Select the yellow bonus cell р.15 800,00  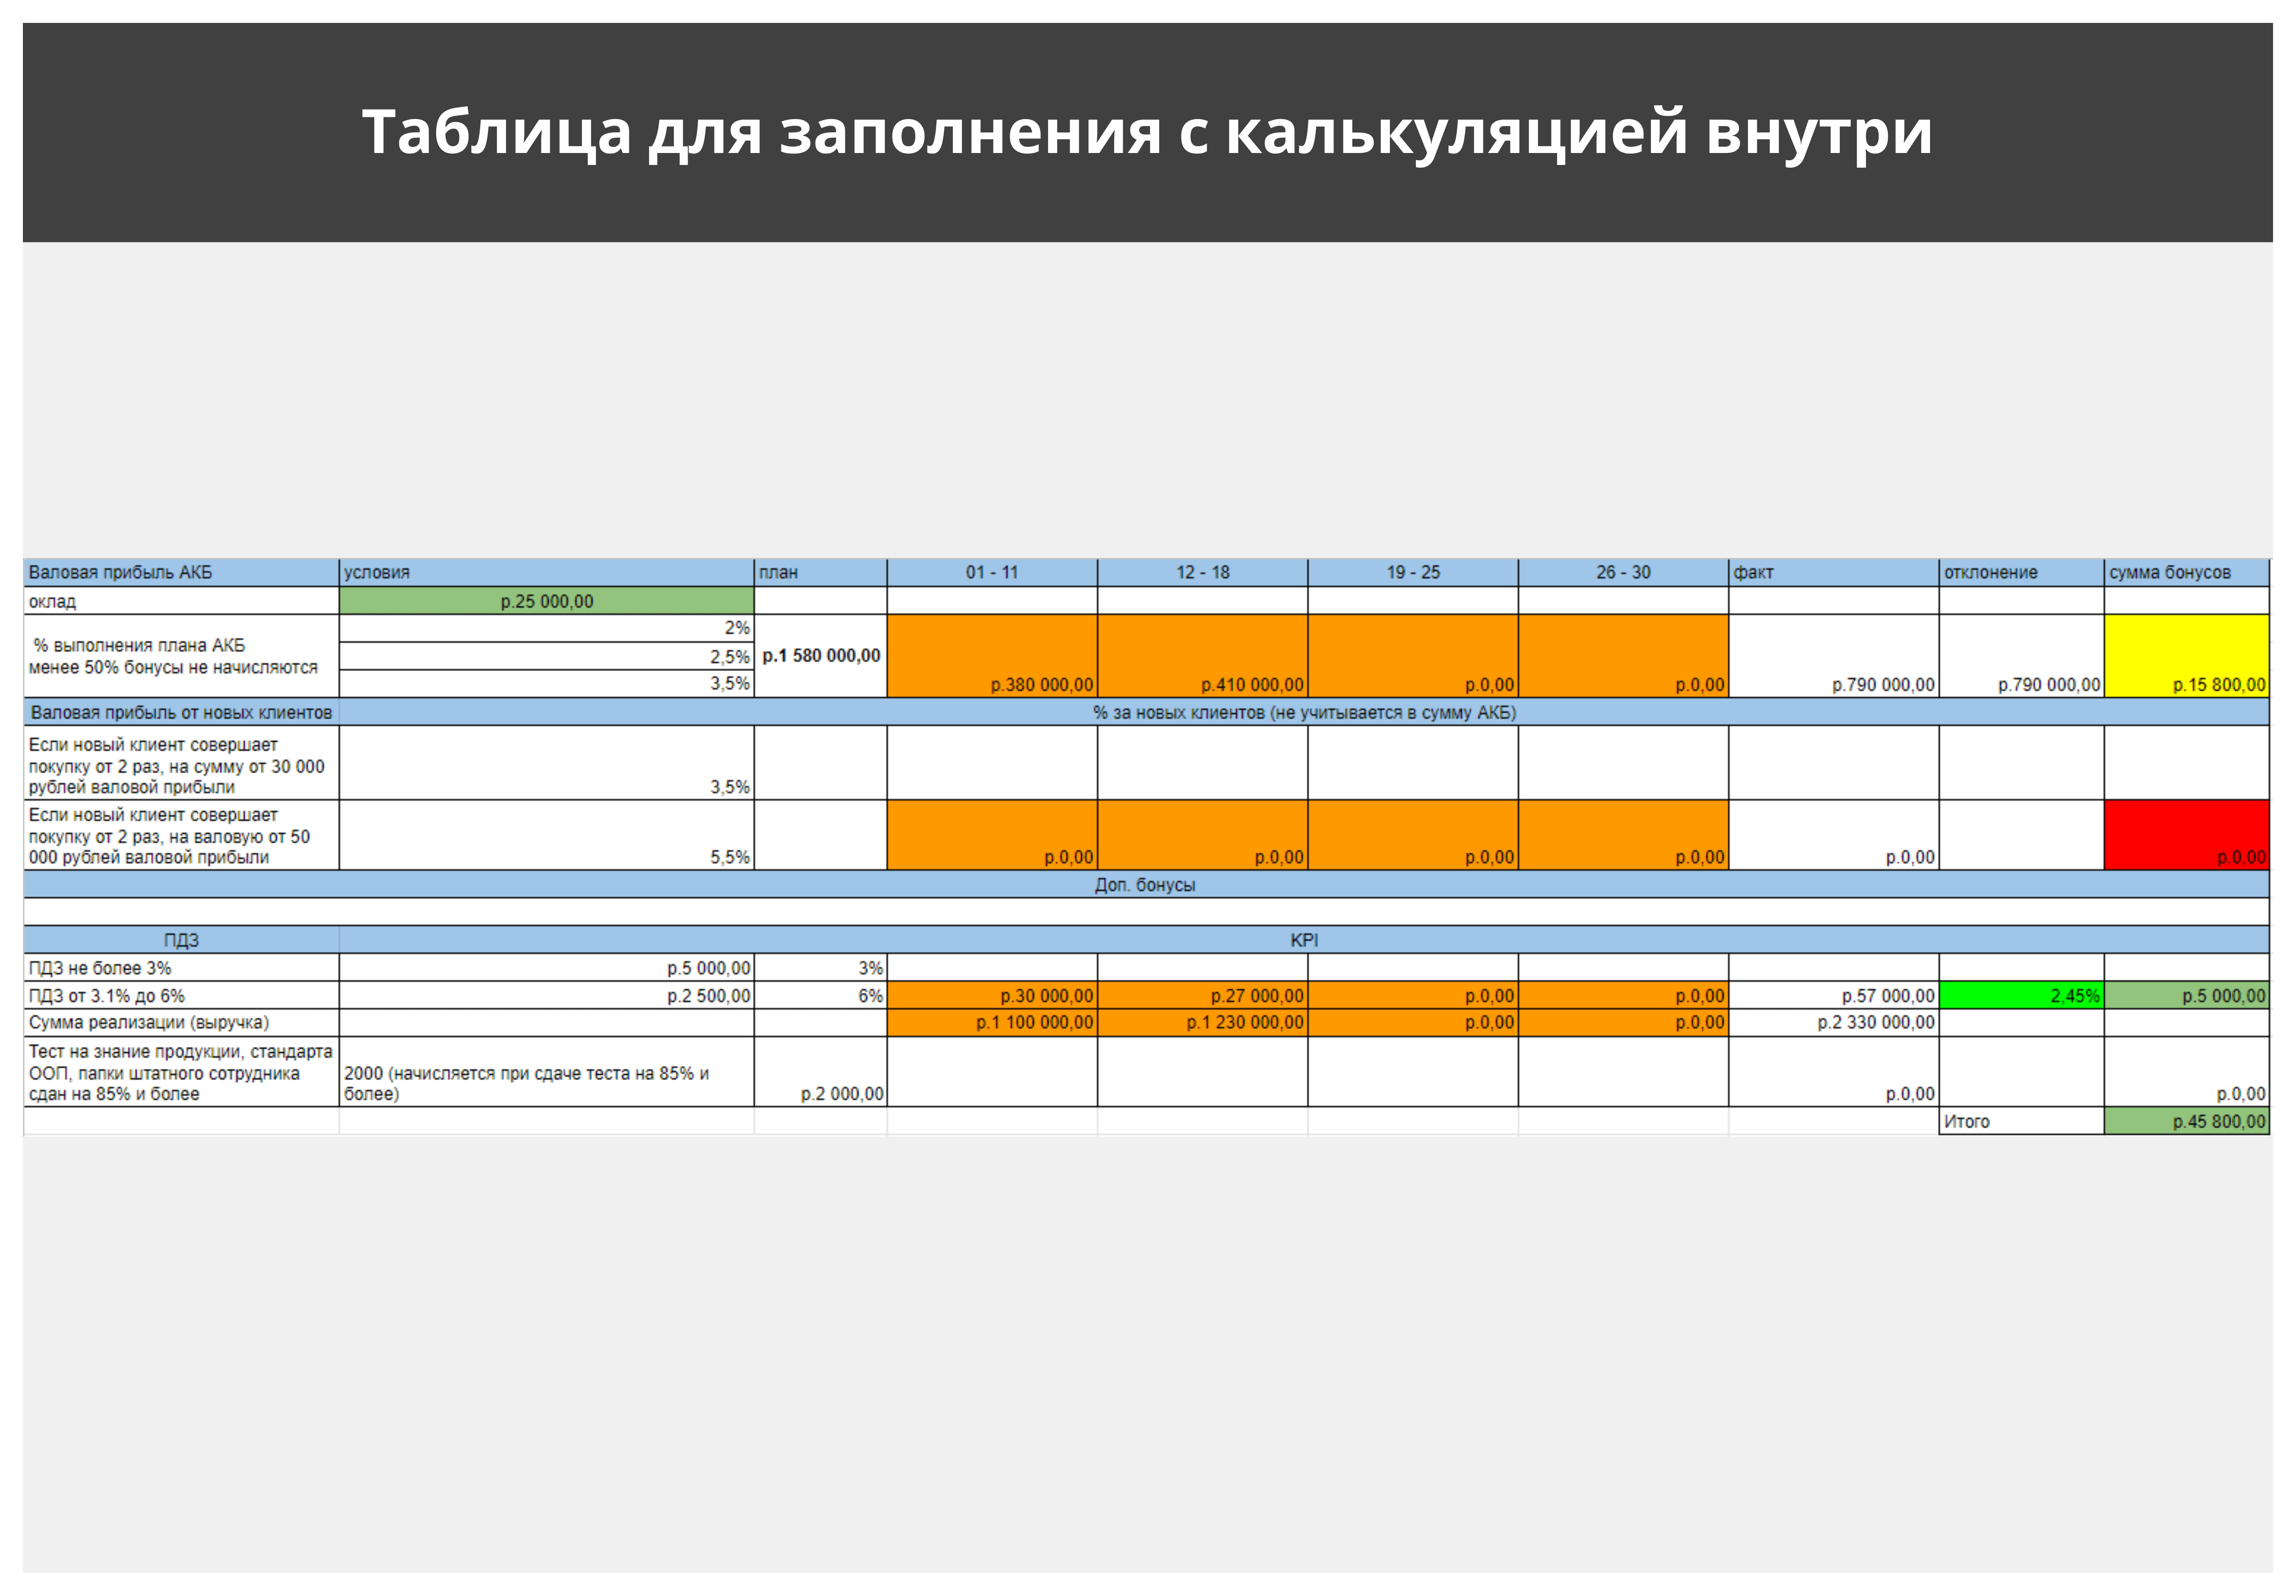point(2186,656)
